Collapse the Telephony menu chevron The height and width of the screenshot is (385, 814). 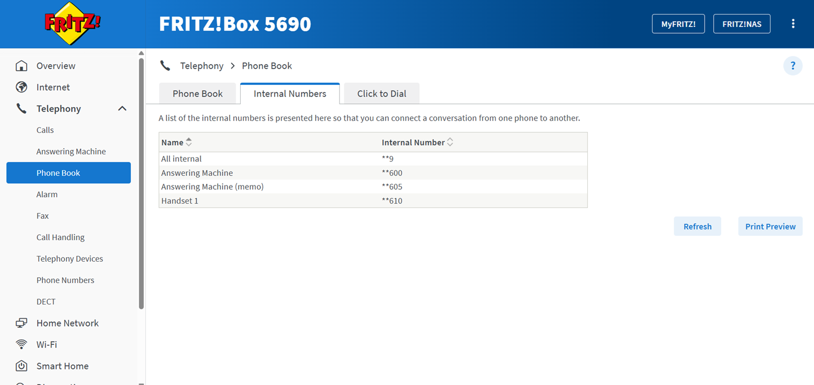point(122,109)
